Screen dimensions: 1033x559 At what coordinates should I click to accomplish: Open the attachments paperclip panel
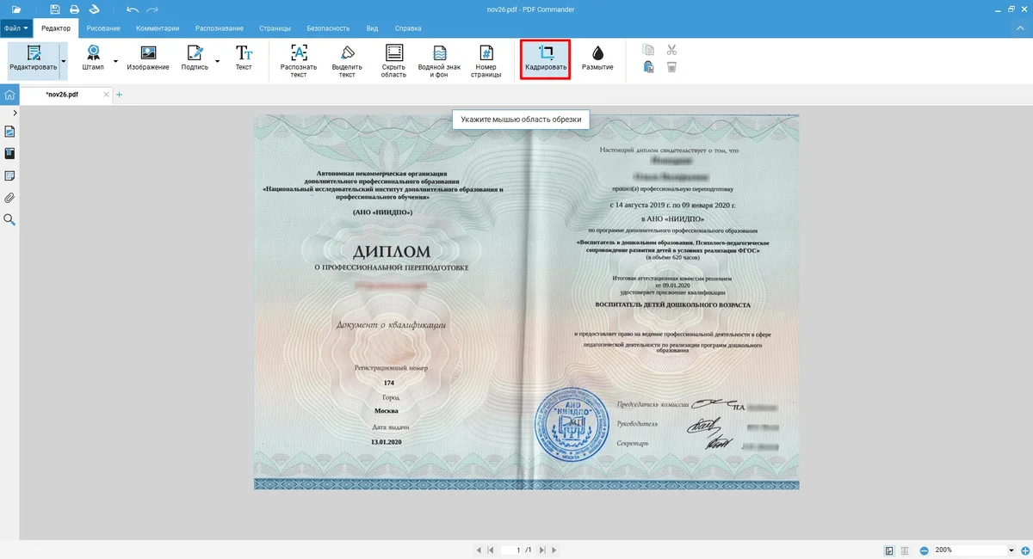[x=9, y=198]
